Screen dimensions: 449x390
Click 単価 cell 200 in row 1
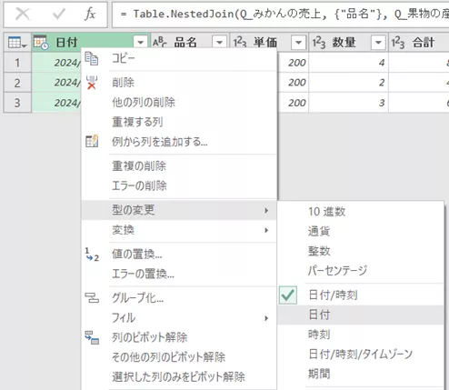click(x=293, y=63)
